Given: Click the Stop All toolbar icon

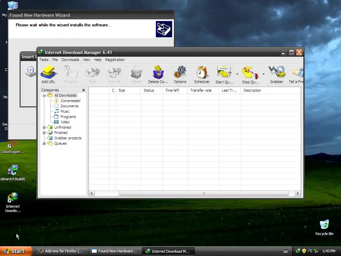Looking at the screenshot, I should pos(114,74).
